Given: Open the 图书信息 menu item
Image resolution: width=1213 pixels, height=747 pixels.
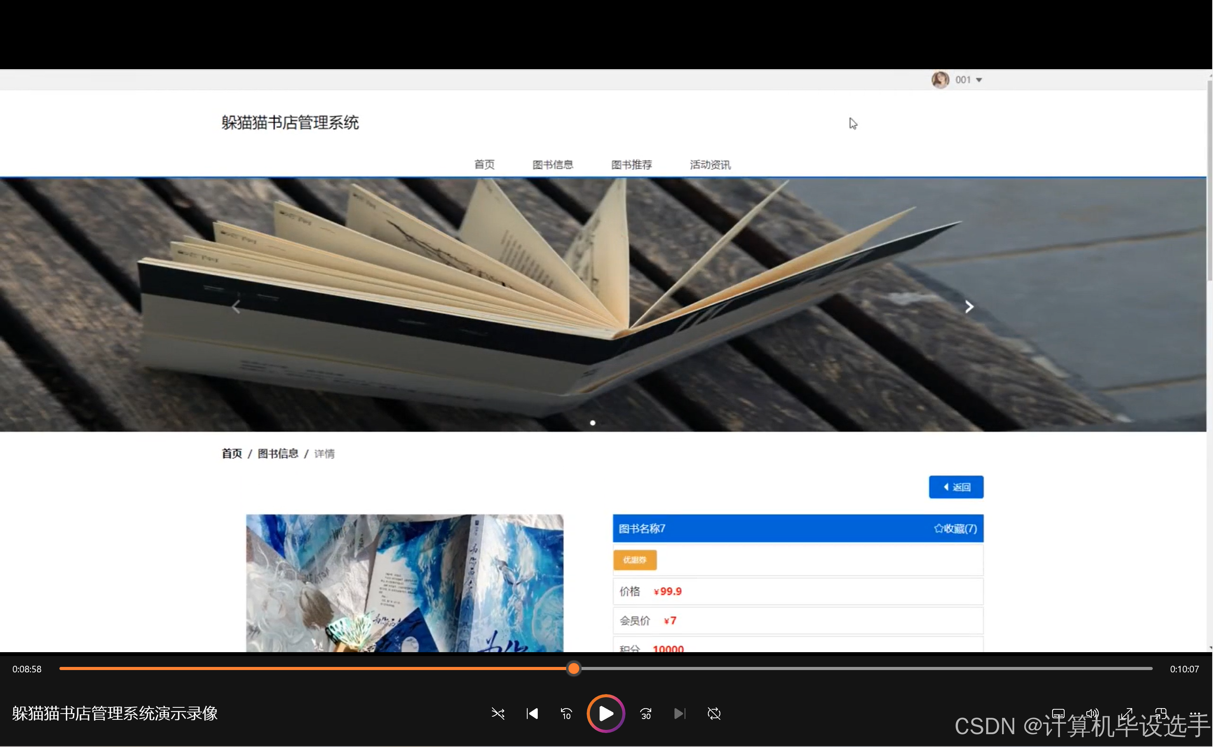Looking at the screenshot, I should (x=552, y=164).
